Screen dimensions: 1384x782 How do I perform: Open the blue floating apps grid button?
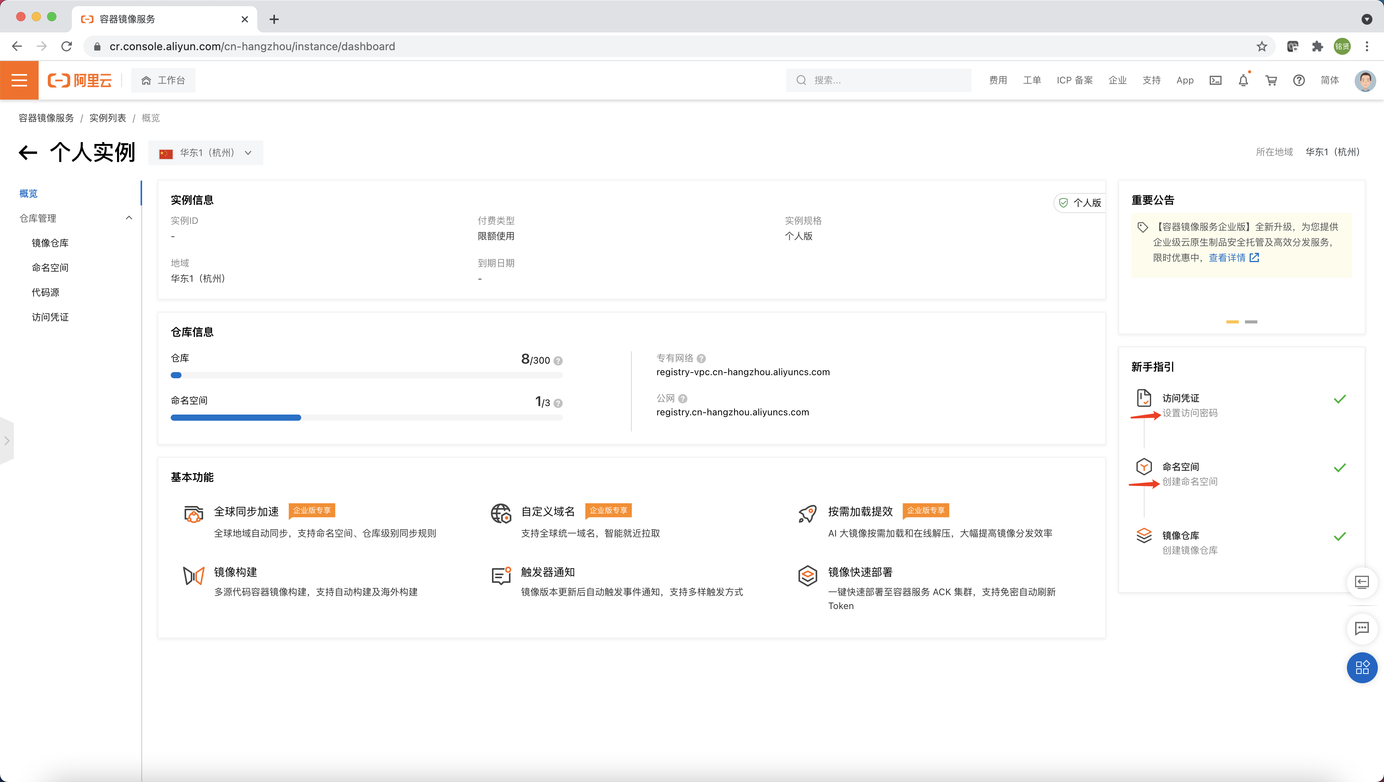[1362, 668]
